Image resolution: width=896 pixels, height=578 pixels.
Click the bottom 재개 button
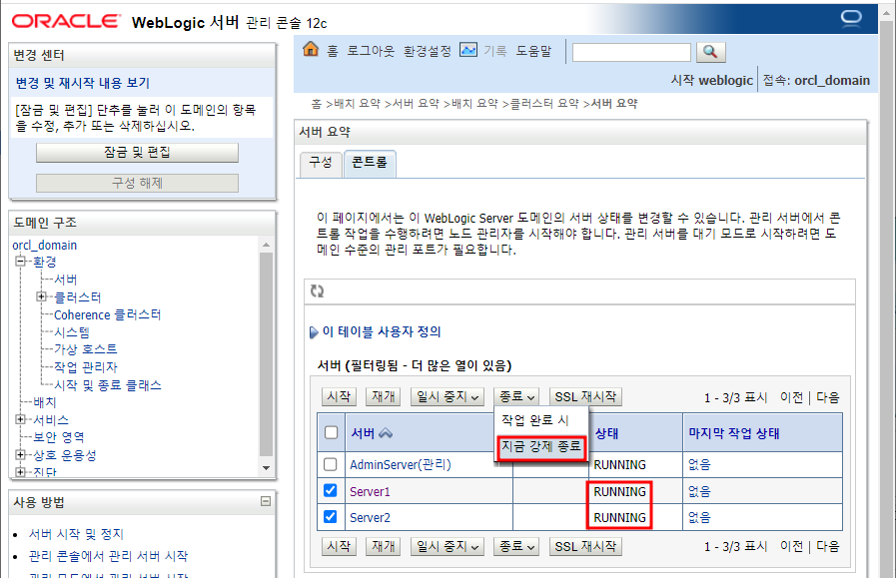384,547
